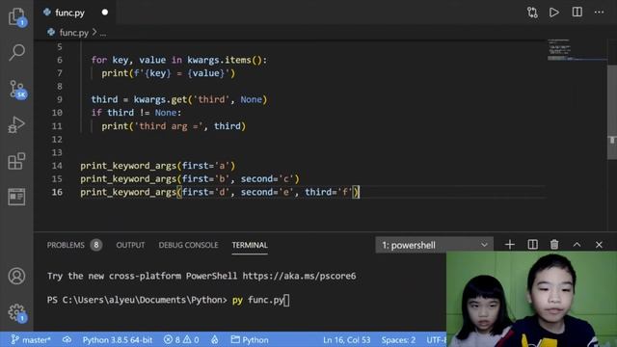Screen dimensions: 617x347
Task: Click the f-string on line 7
Action: point(181,73)
